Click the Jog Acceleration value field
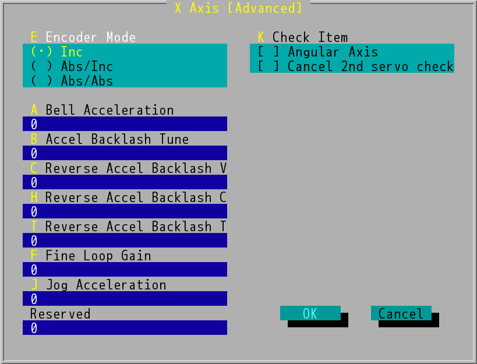Screen dimensions: 477x364 125,299
